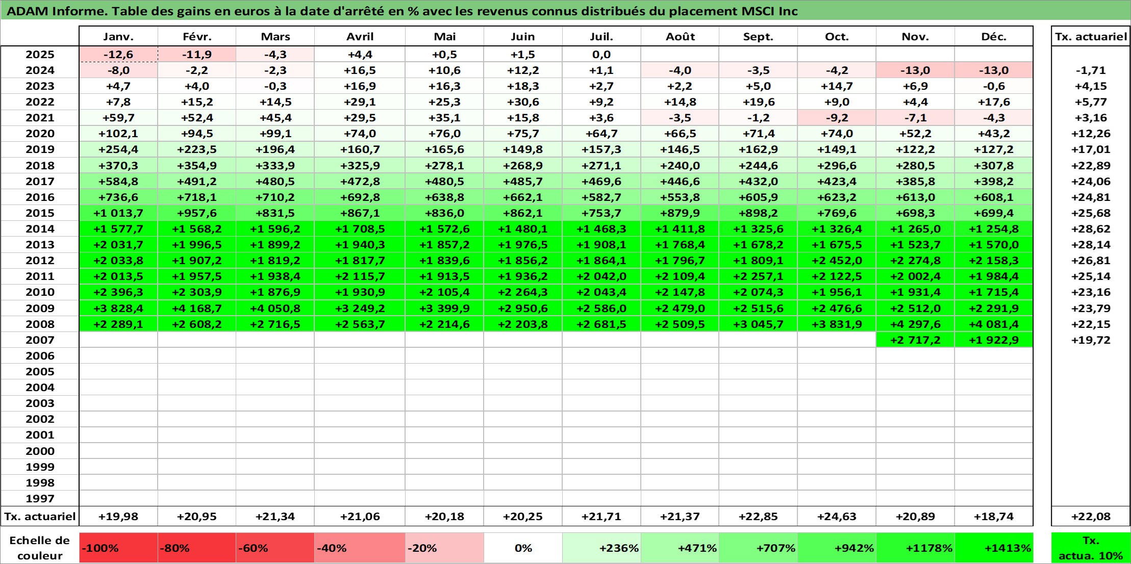The image size is (1131, 564).
Task: Click the +24,63 October actuarial rate
Action: [837, 516]
